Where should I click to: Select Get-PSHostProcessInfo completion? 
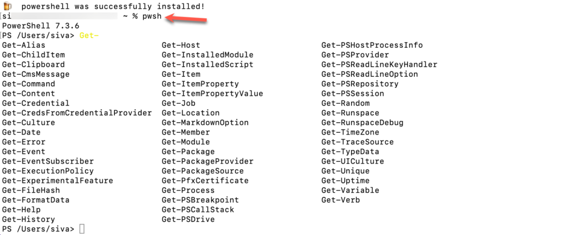coord(372,45)
